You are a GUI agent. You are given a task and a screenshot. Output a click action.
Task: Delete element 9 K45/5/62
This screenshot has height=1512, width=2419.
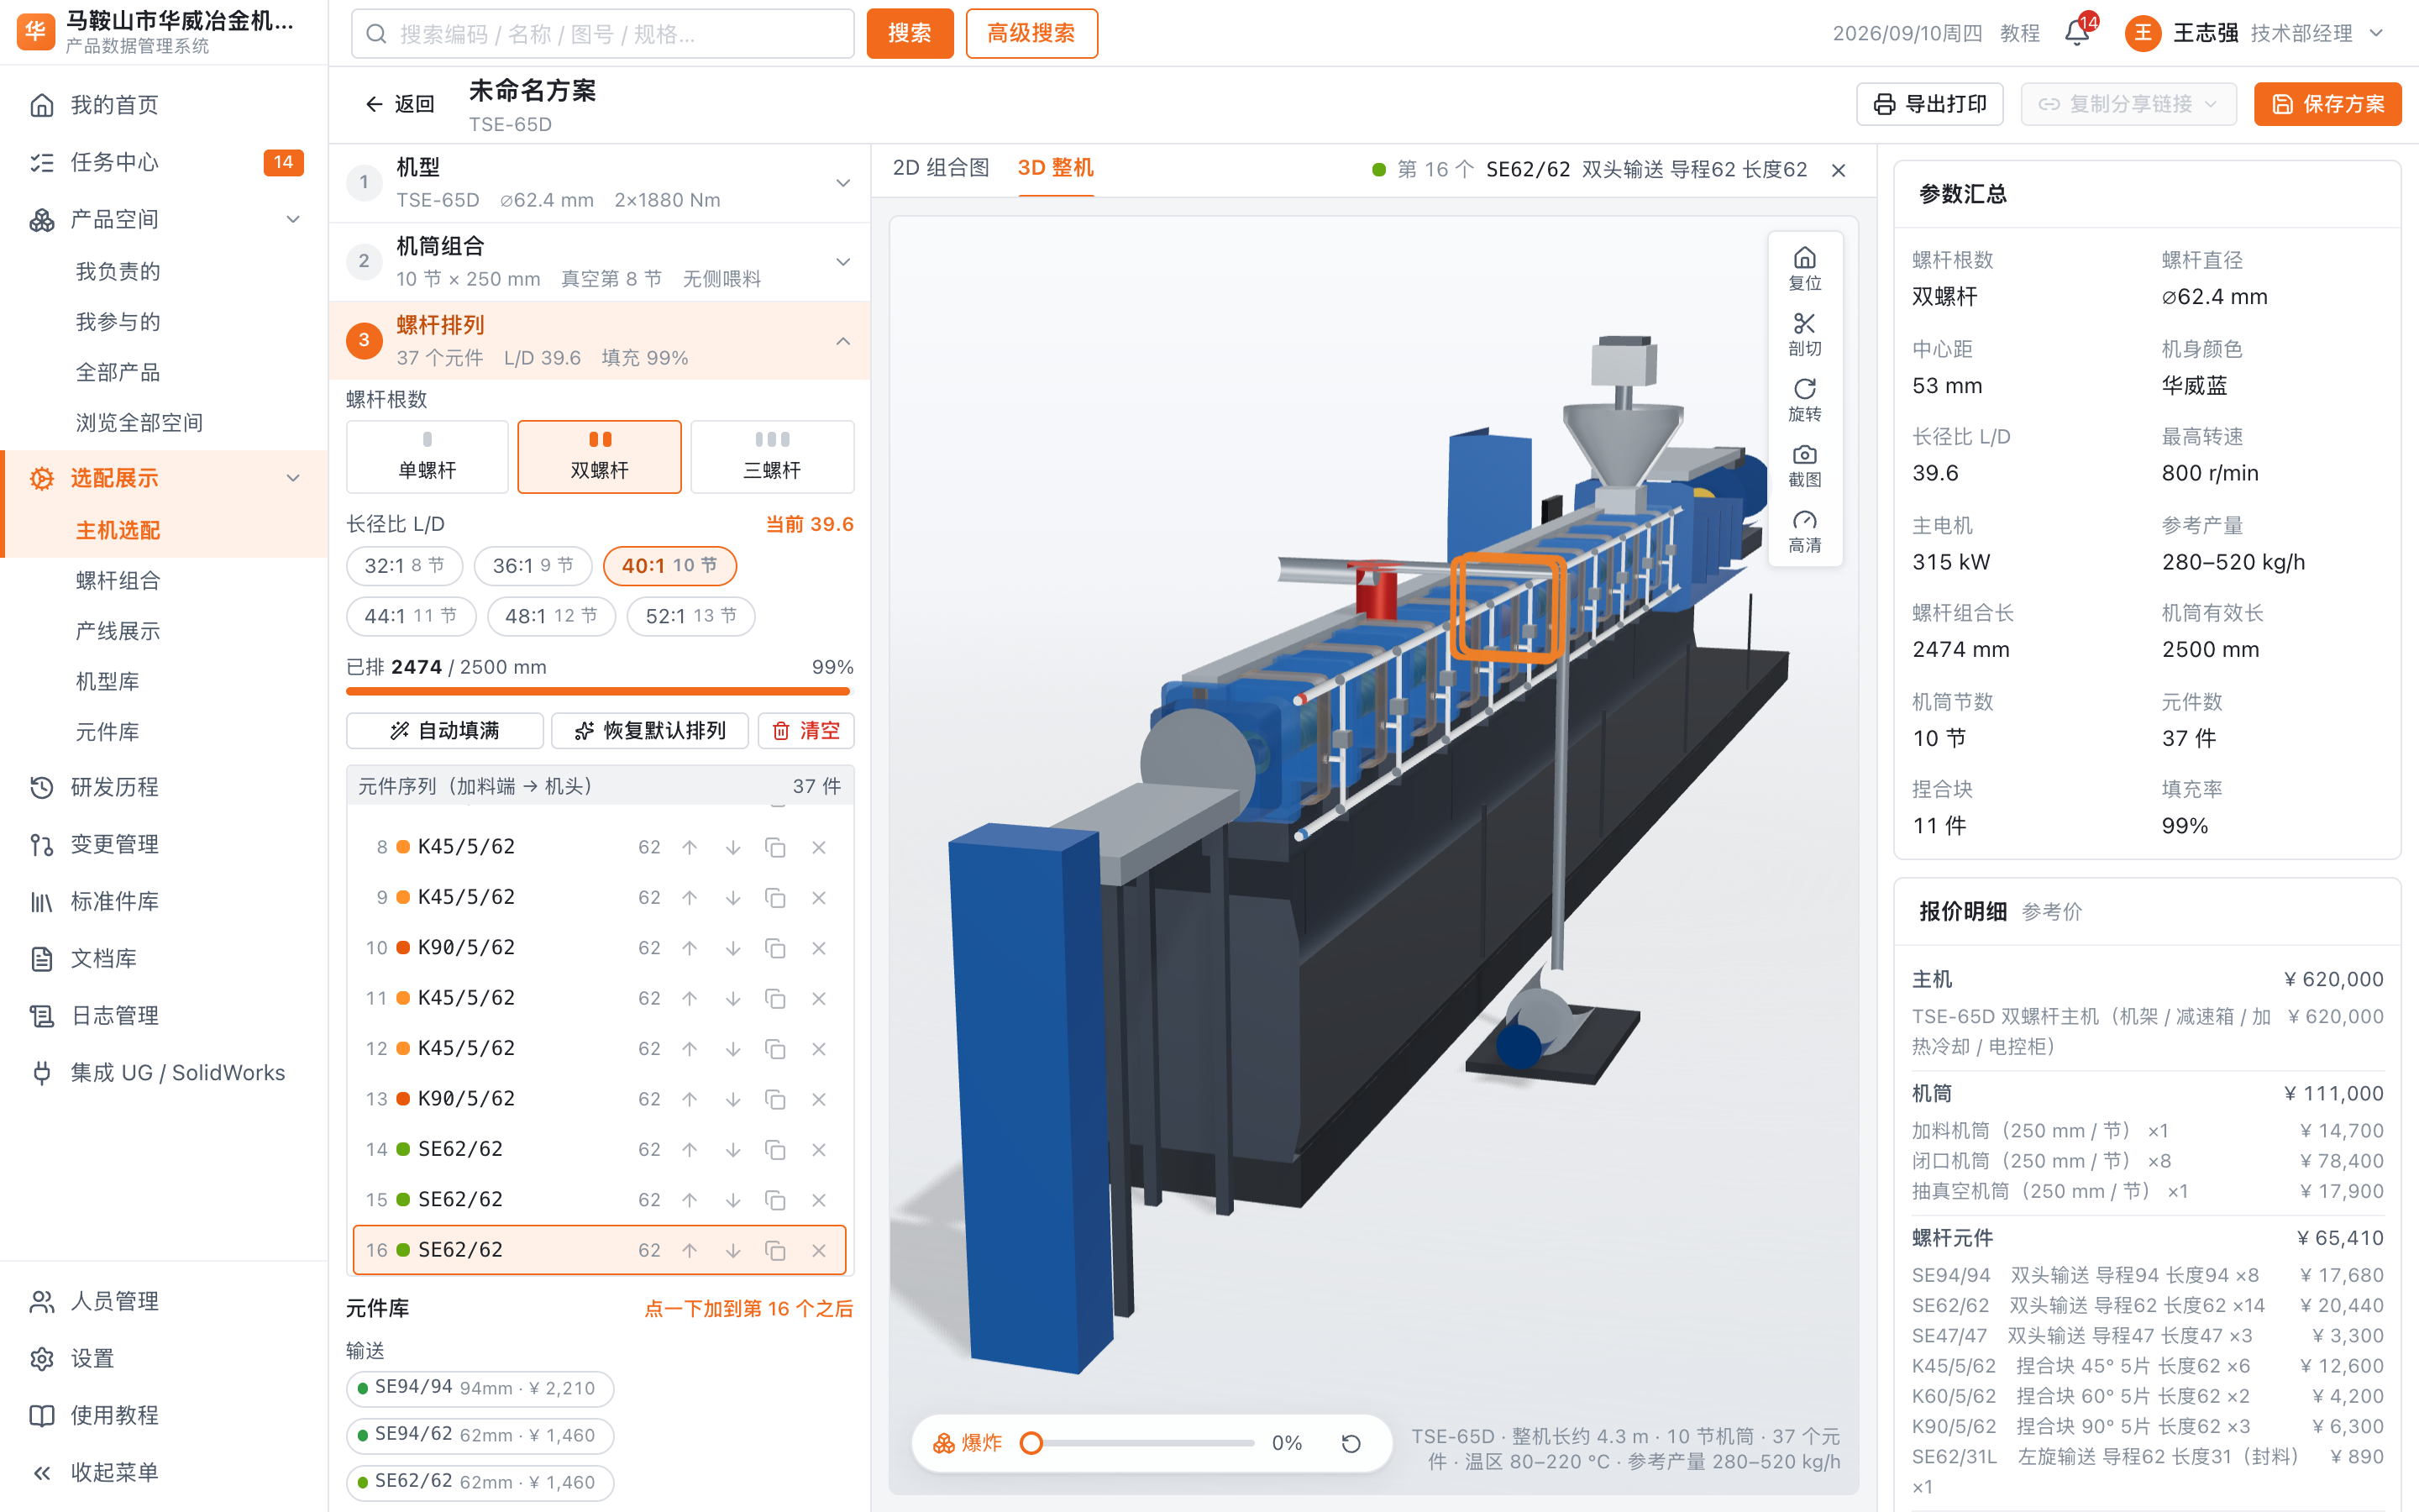[x=819, y=898]
